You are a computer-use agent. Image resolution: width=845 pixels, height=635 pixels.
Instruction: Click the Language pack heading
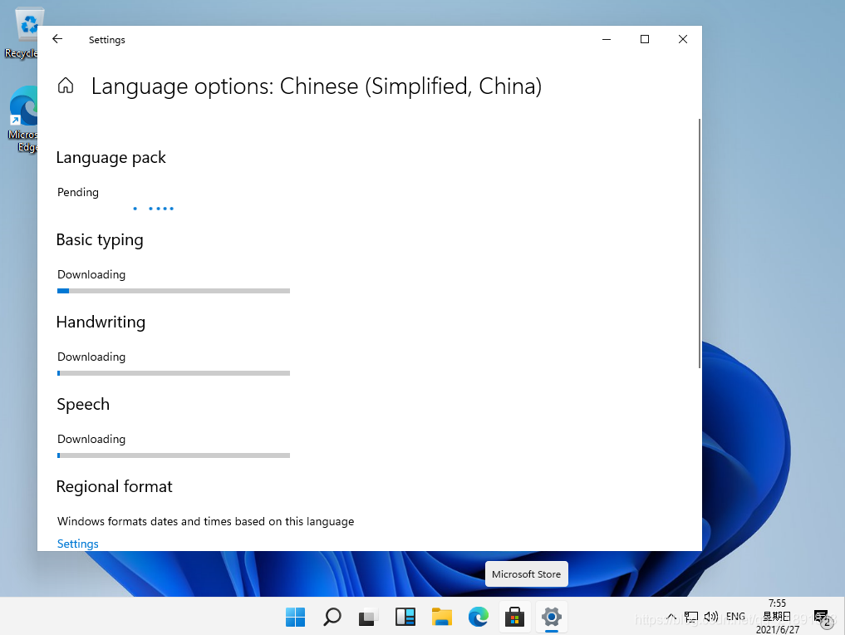tap(111, 157)
